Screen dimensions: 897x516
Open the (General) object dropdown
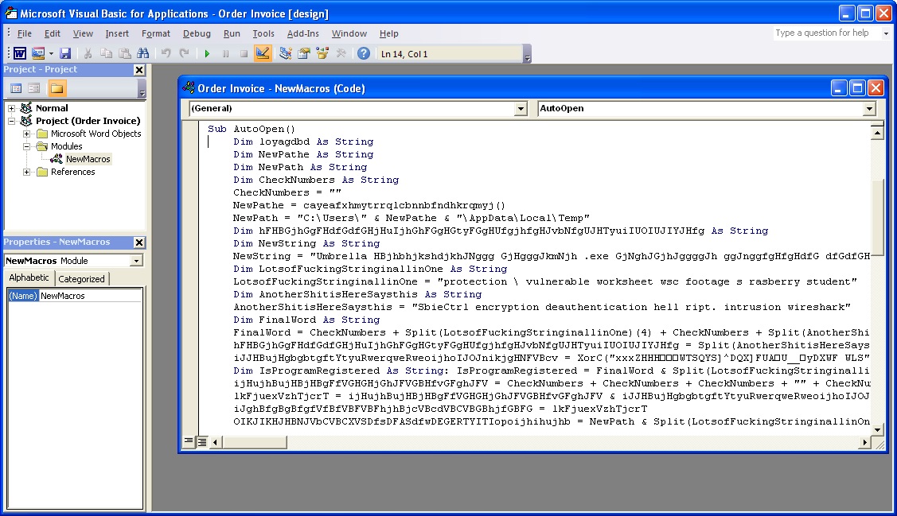520,109
